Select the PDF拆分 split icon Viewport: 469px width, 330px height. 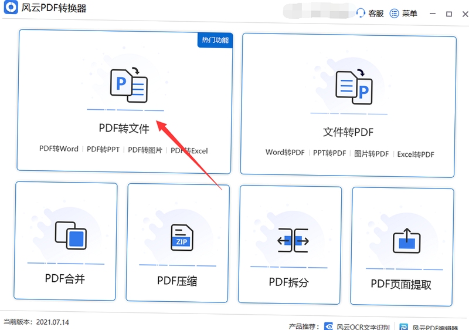tap(293, 240)
